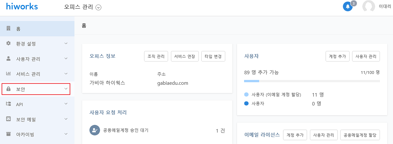The height and width of the screenshot is (144, 393).
Task: Click the 조직 관리 button
Action: click(156, 56)
